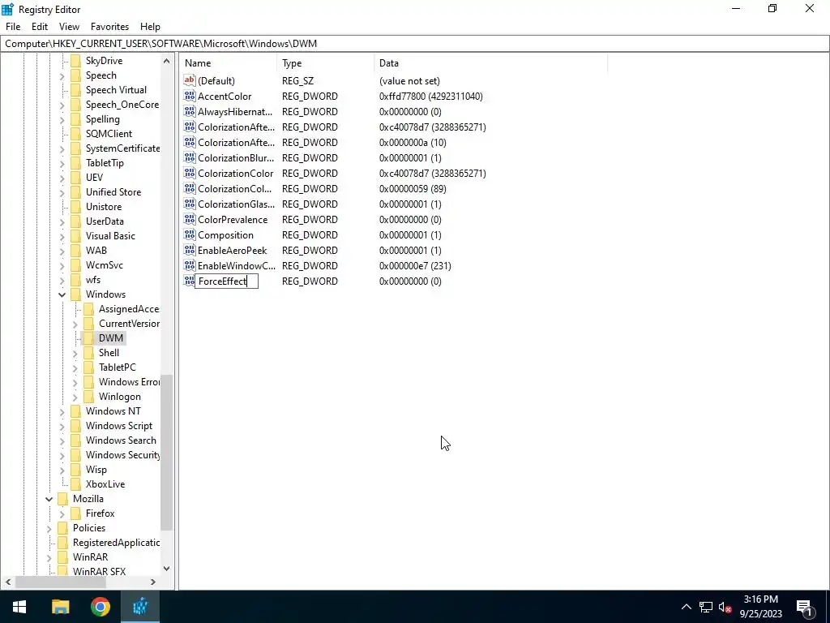Open File Explorer from the taskbar

tap(60, 607)
